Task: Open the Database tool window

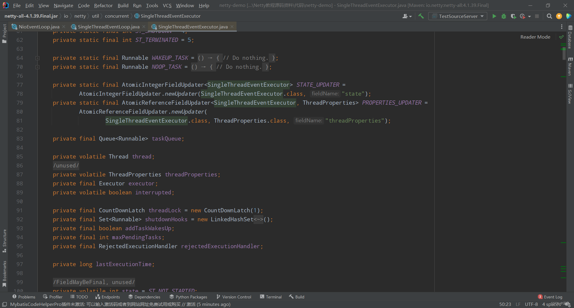Action: 570,37
